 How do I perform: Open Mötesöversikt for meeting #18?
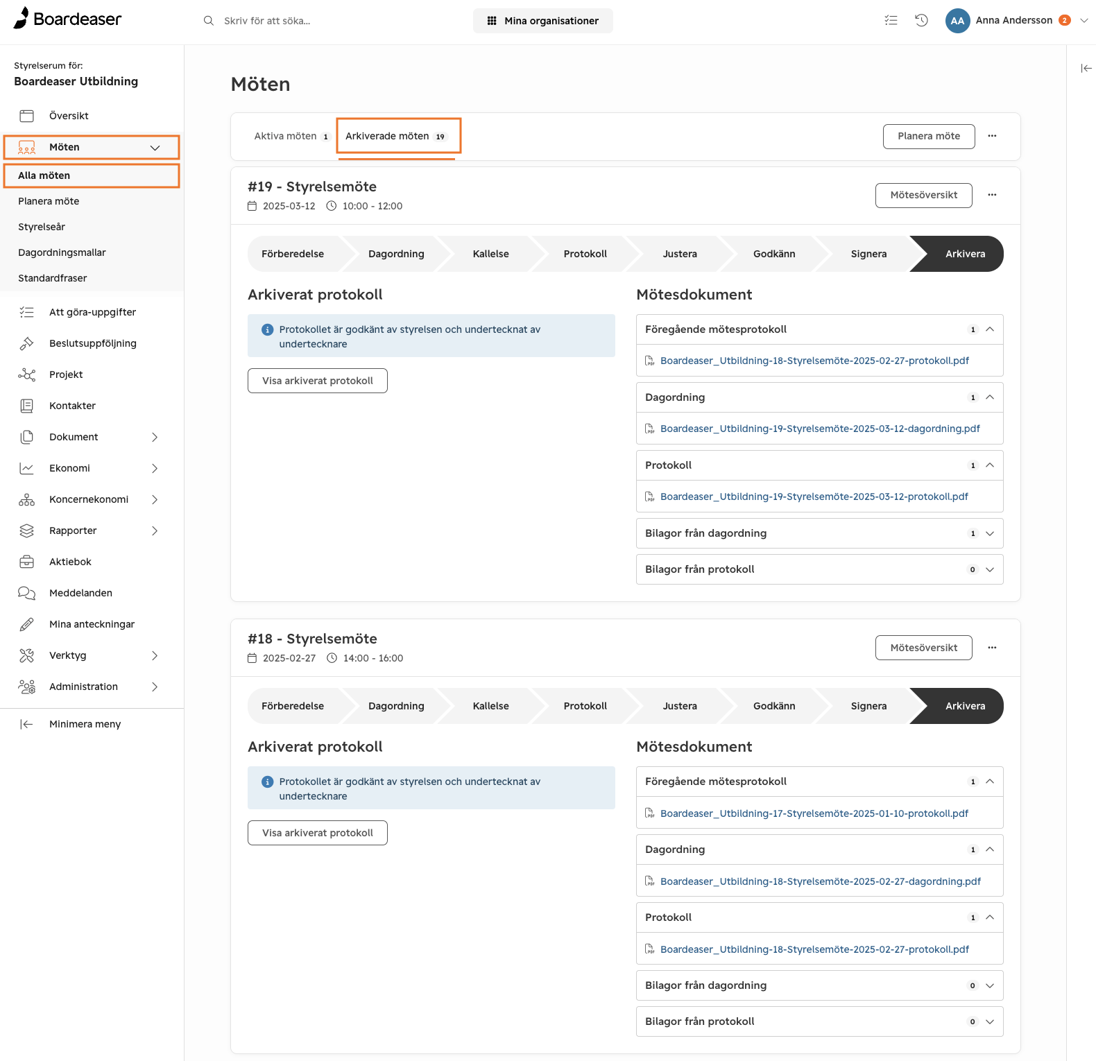click(x=924, y=648)
